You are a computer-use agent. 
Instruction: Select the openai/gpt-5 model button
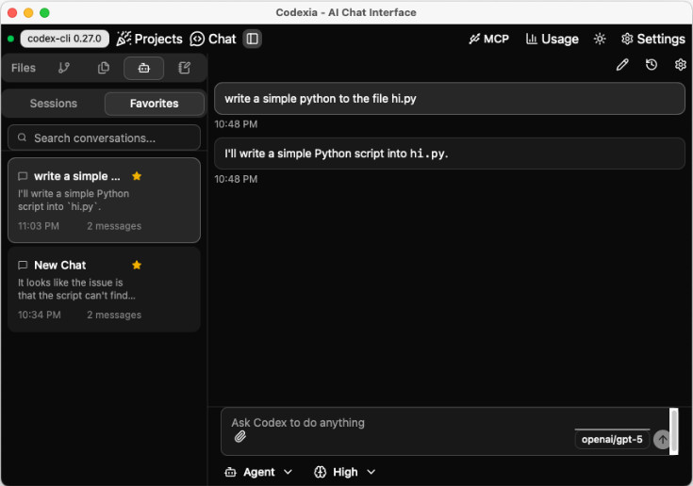(x=612, y=440)
